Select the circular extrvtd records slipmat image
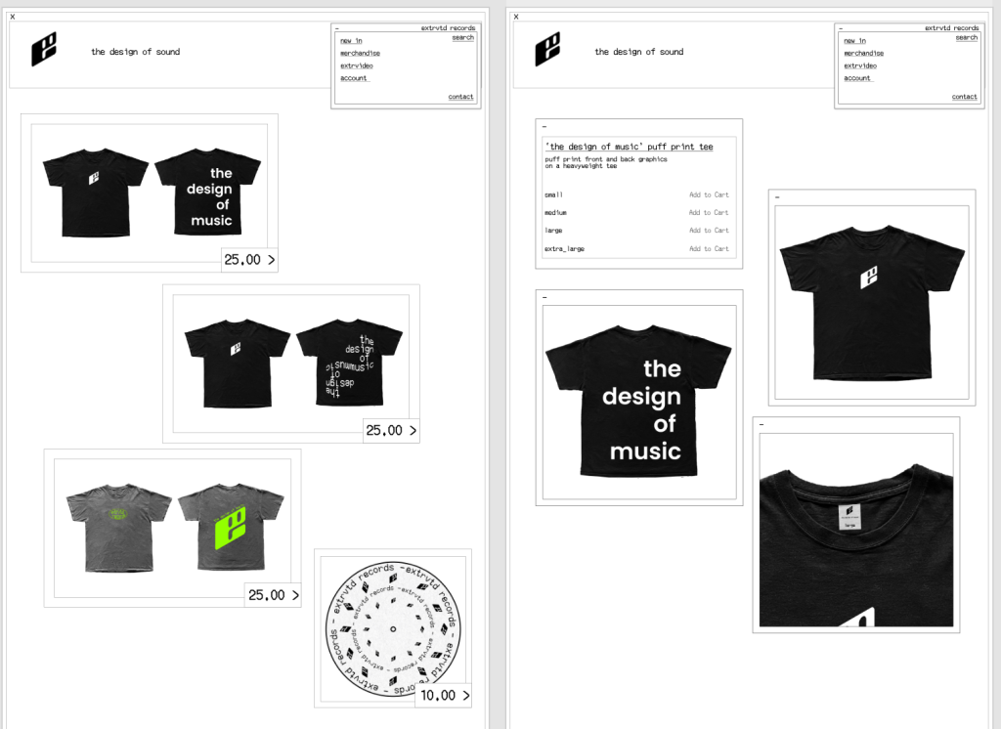Image resolution: width=1001 pixels, height=729 pixels. click(x=393, y=628)
